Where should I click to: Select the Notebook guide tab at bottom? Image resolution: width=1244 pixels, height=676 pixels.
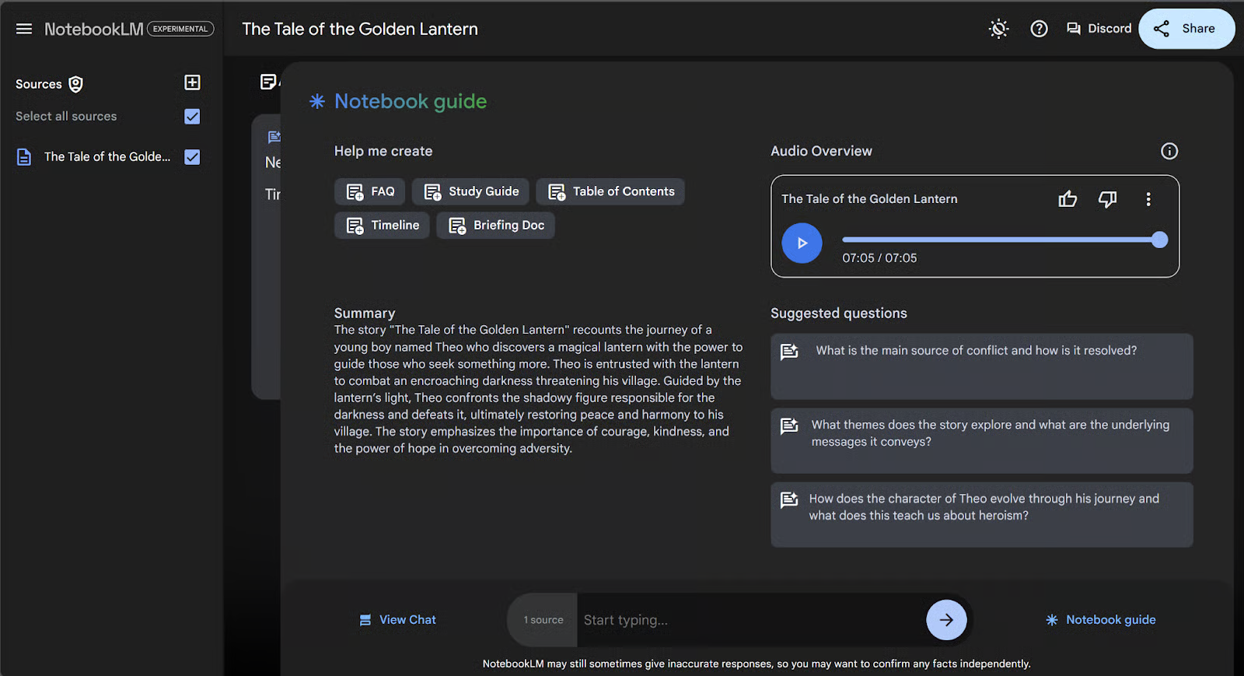coord(1100,620)
